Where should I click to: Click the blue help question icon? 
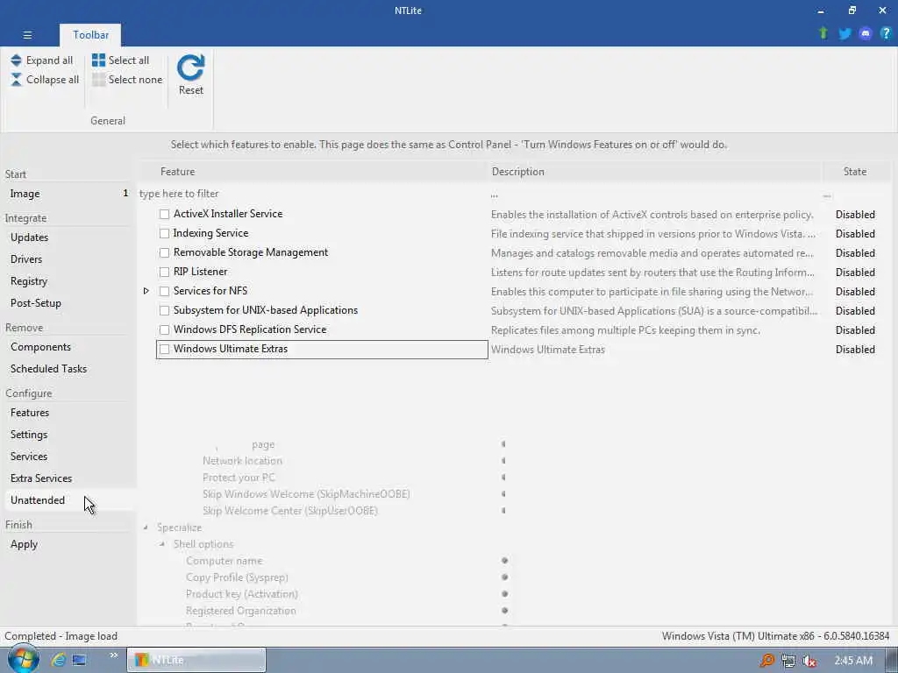pyautogui.click(x=886, y=33)
